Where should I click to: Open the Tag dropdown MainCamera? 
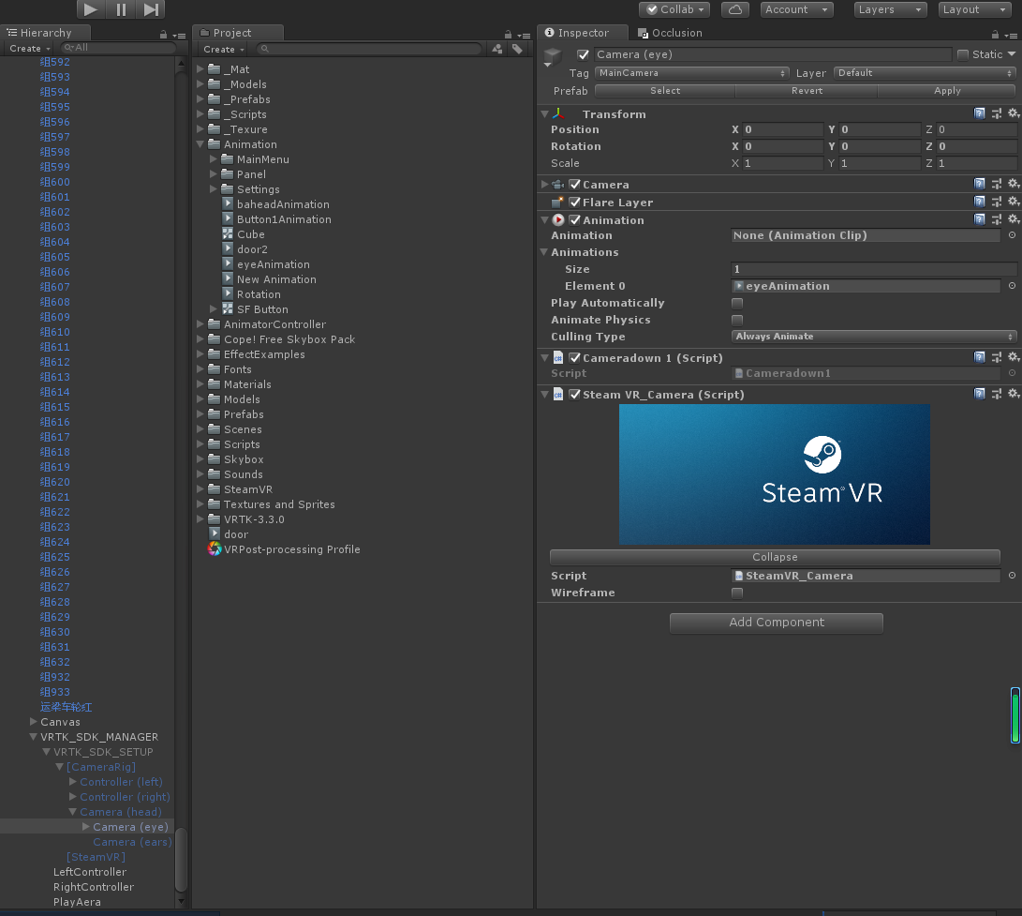692,73
